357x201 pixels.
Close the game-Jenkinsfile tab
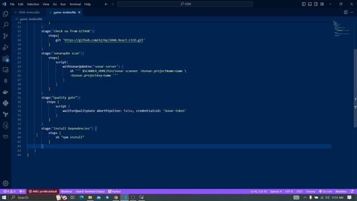point(79,12)
